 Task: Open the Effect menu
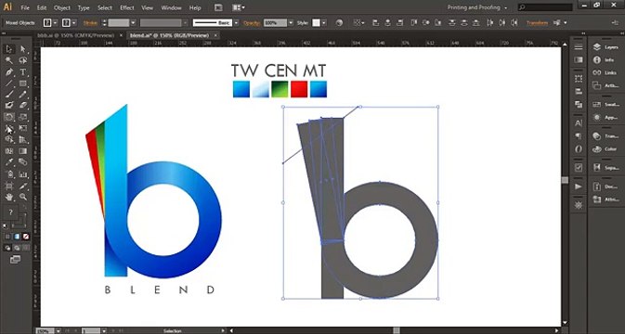[x=126, y=7]
